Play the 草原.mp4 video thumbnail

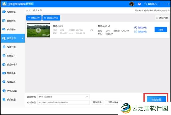pyautogui.click(x=38, y=30)
